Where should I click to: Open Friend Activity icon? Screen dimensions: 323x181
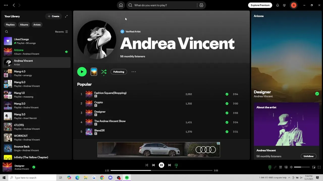pyautogui.click(x=284, y=5)
